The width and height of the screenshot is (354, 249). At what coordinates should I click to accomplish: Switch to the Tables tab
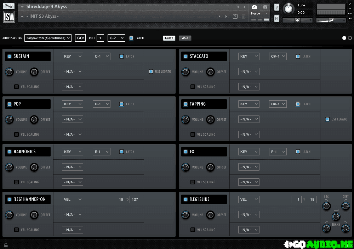pos(185,38)
